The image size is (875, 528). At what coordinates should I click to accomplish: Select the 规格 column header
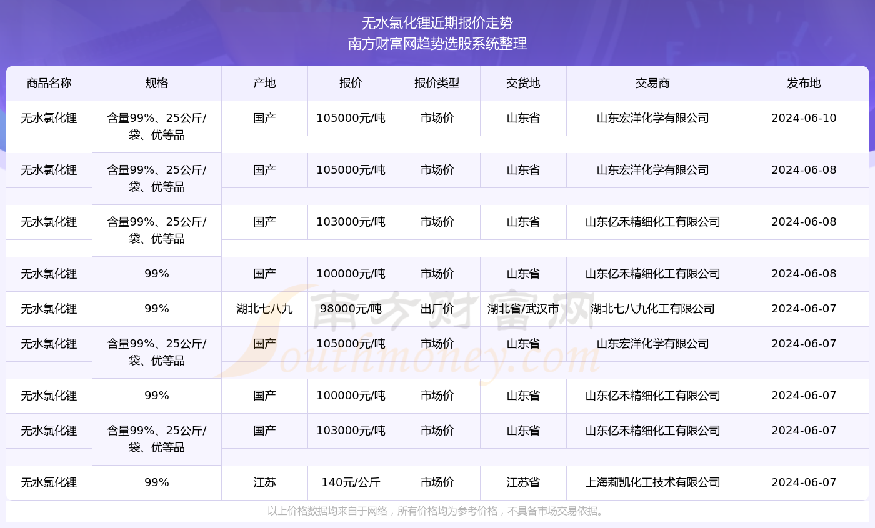(157, 84)
